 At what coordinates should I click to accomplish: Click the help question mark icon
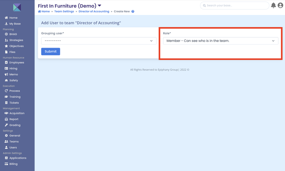[133, 11]
